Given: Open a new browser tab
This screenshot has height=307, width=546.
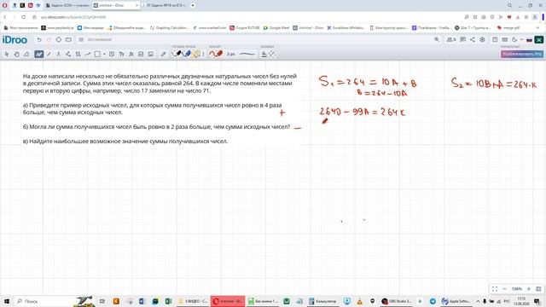Looking at the screenshot, I should click(x=193, y=6).
